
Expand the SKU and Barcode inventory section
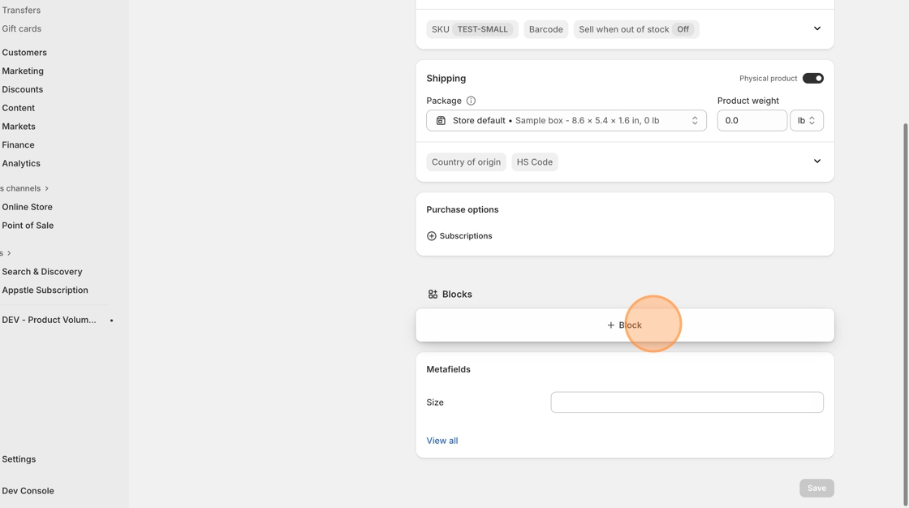816,29
